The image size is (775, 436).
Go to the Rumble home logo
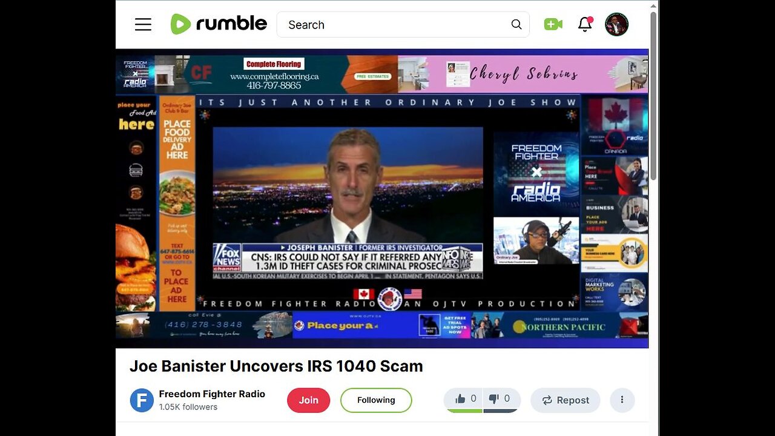tap(219, 24)
